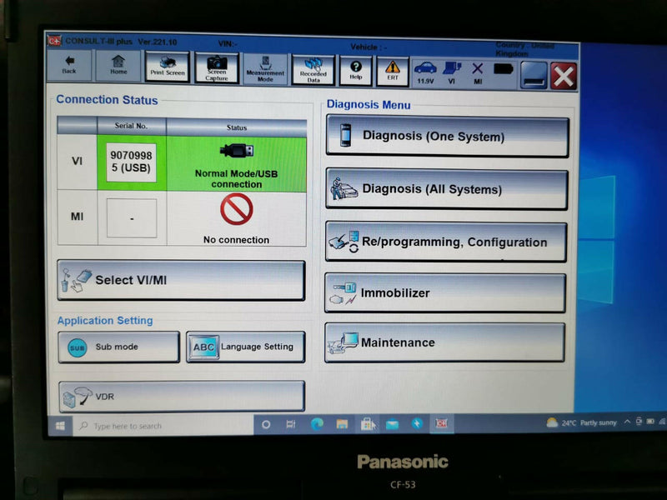The image size is (667, 500).
Task: Open Language Setting
Action: coord(246,345)
